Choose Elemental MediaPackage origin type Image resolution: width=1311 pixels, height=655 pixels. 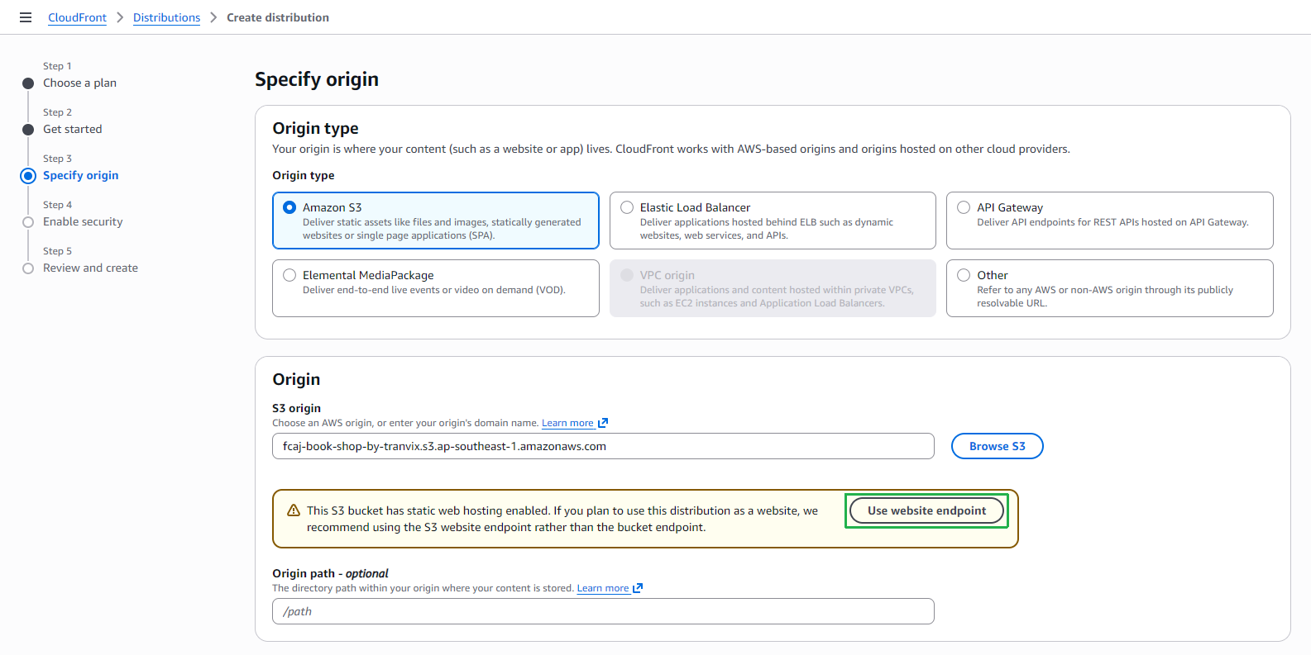point(436,288)
